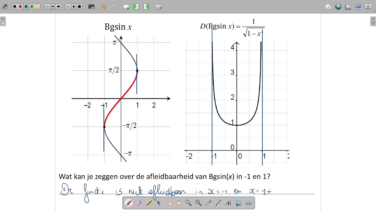376x211 pixels.
Task: Select the medium line width
Action: [53, 7]
